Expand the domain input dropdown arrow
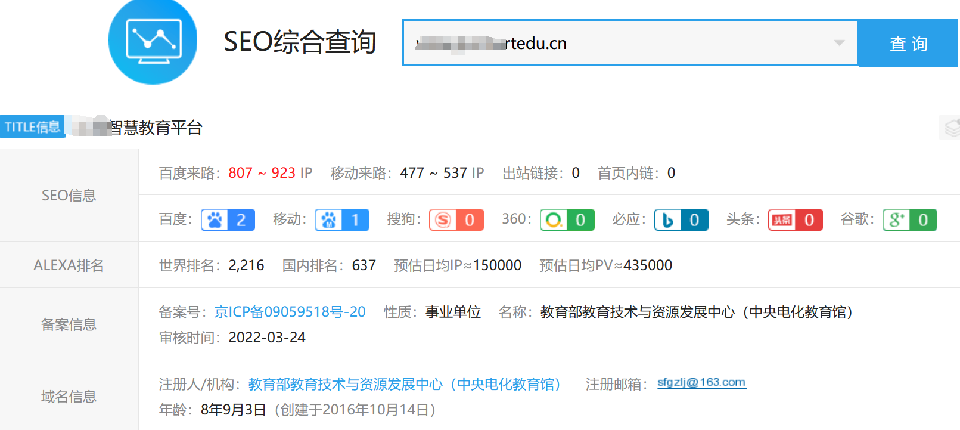This screenshot has width=960, height=430. tap(839, 43)
